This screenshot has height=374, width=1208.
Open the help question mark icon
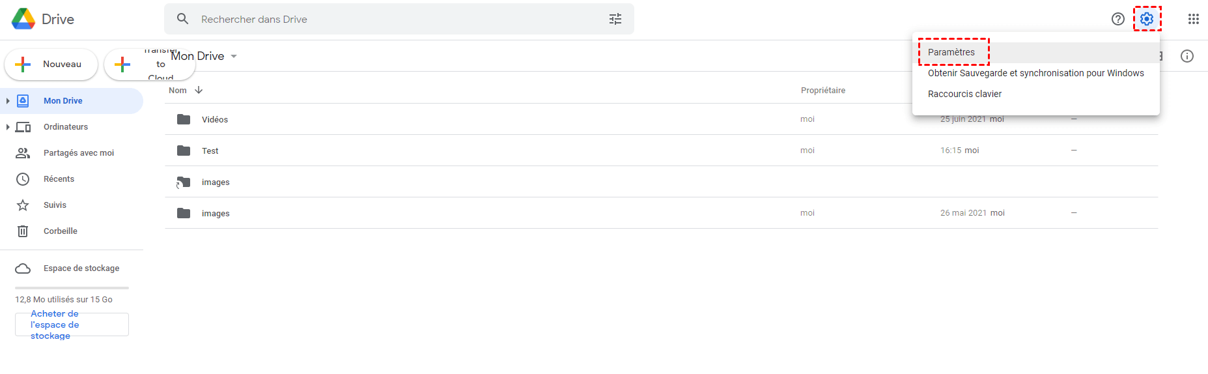point(1118,19)
